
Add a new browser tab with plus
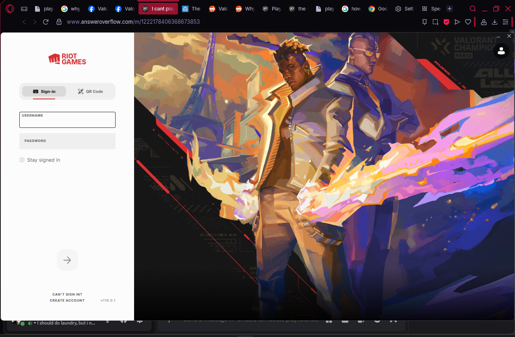tap(450, 9)
